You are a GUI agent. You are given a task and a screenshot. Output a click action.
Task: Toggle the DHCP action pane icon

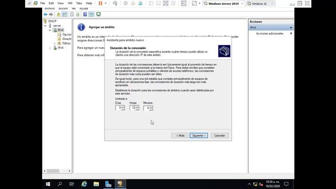[91, 14]
